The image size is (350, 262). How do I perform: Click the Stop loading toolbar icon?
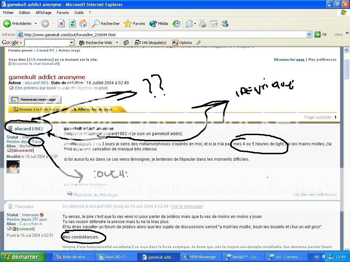coord(62,24)
